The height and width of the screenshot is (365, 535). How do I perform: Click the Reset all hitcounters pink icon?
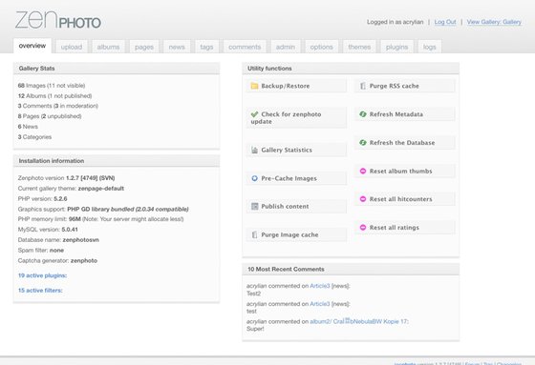click(x=363, y=199)
